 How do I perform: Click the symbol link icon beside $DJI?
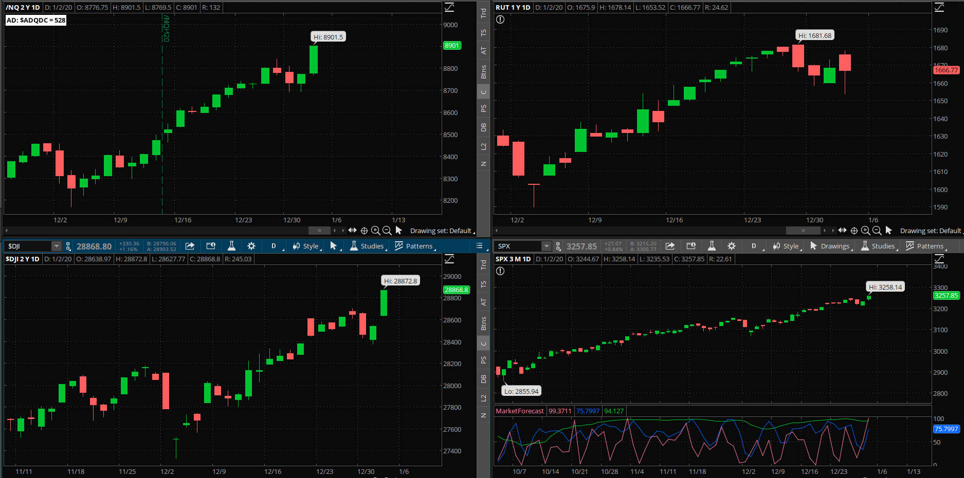tap(68, 246)
